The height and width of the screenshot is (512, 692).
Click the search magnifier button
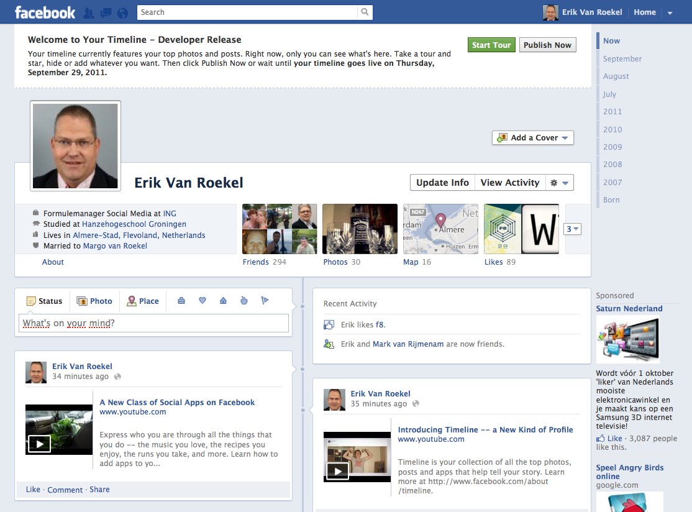[x=365, y=12]
